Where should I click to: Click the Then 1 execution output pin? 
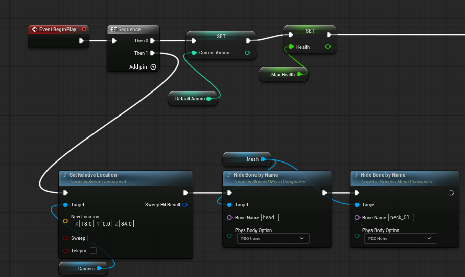coord(152,53)
